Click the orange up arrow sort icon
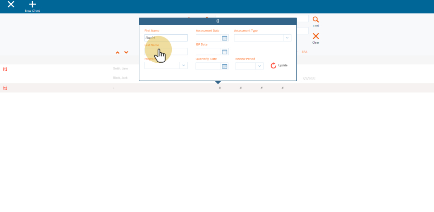Image resolution: width=434 pixels, height=212 pixels. [x=118, y=53]
